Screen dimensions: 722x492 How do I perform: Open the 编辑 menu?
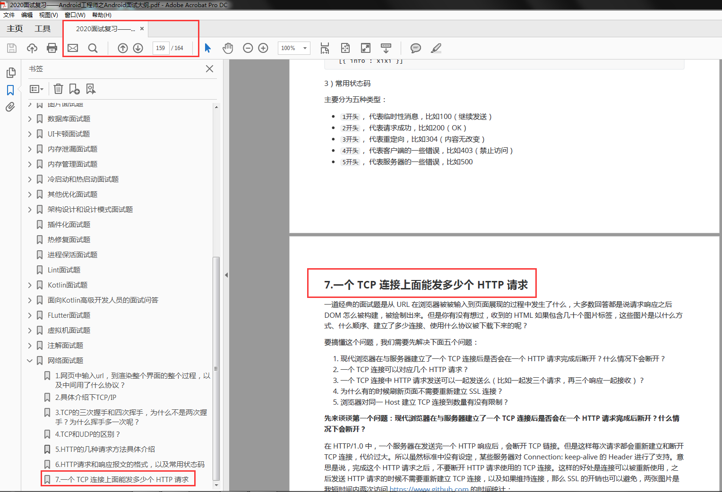pos(27,15)
